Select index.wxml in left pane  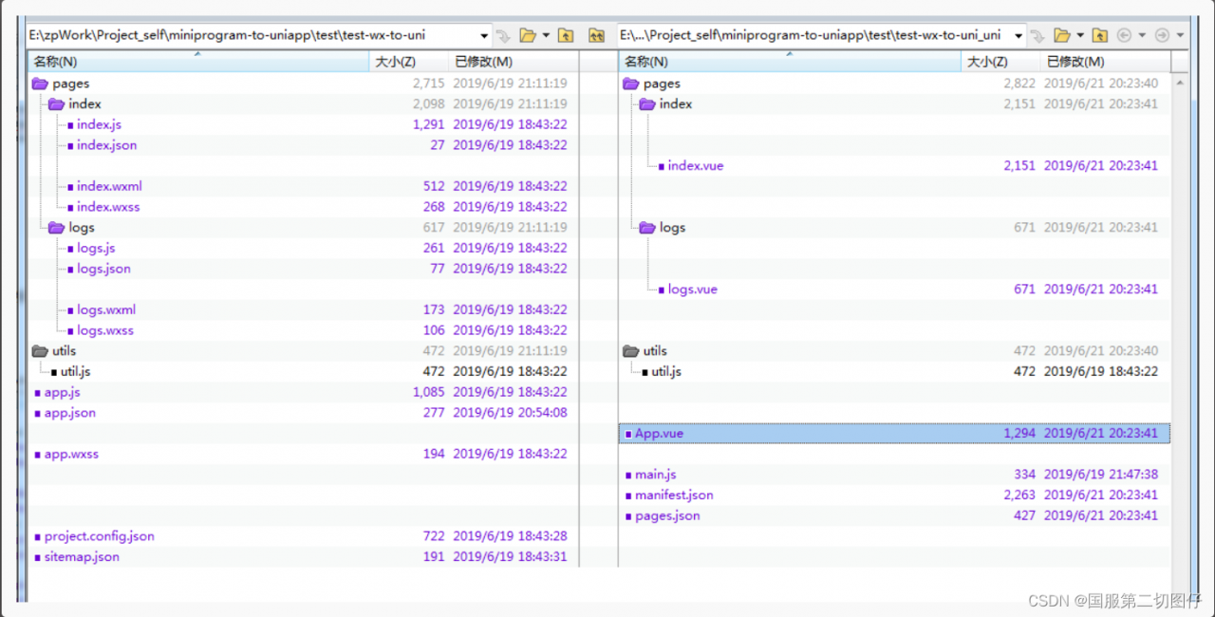(109, 186)
